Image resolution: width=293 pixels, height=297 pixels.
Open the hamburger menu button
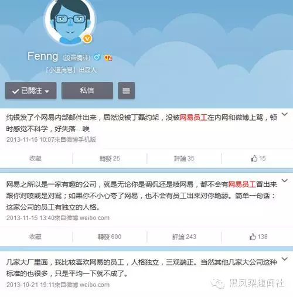tap(126, 91)
